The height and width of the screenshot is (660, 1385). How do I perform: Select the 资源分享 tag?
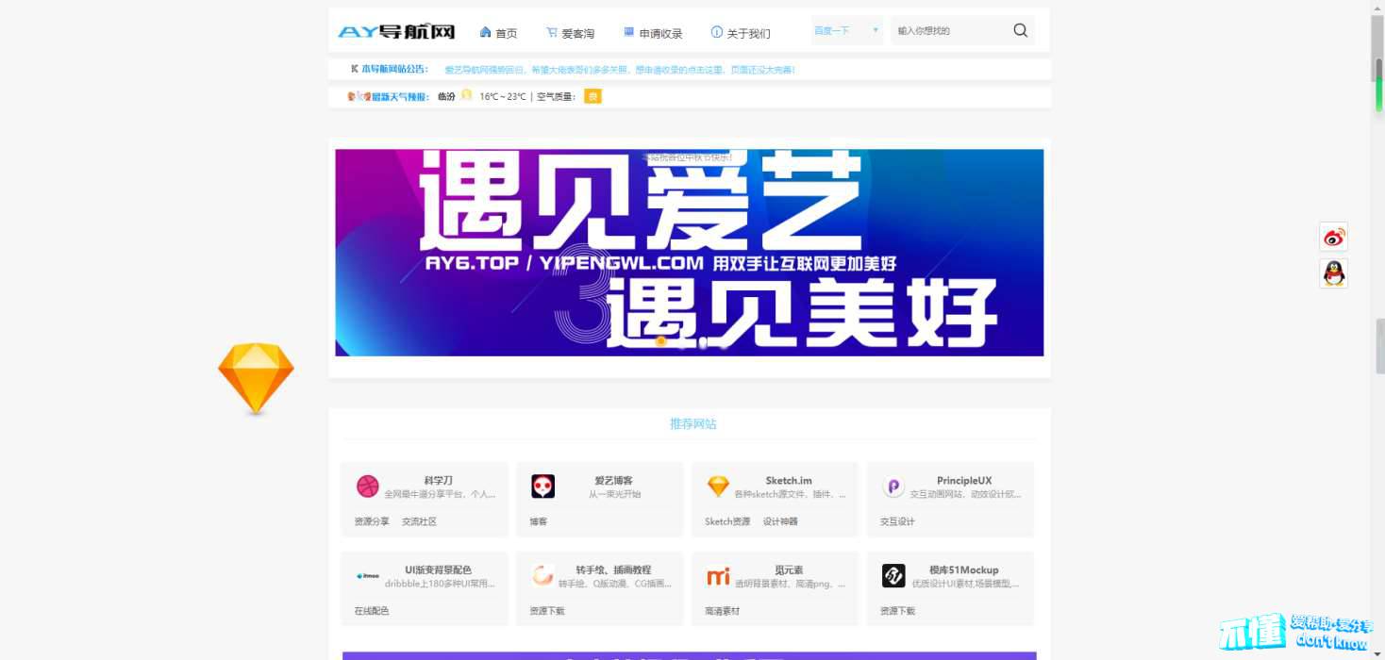coord(372,521)
